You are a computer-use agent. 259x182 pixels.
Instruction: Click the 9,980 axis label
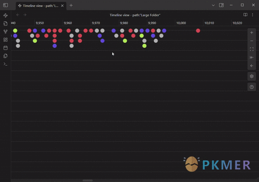click(124, 23)
